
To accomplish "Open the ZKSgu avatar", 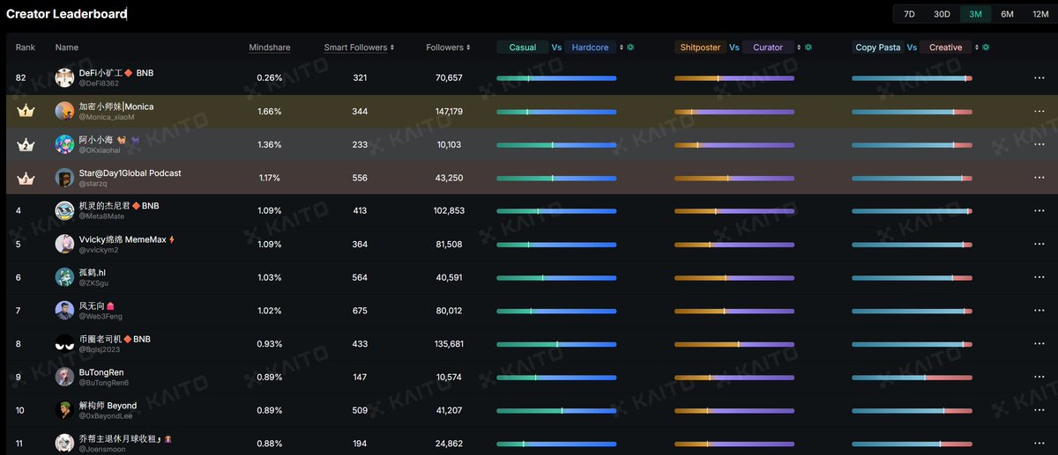I will click(x=64, y=277).
